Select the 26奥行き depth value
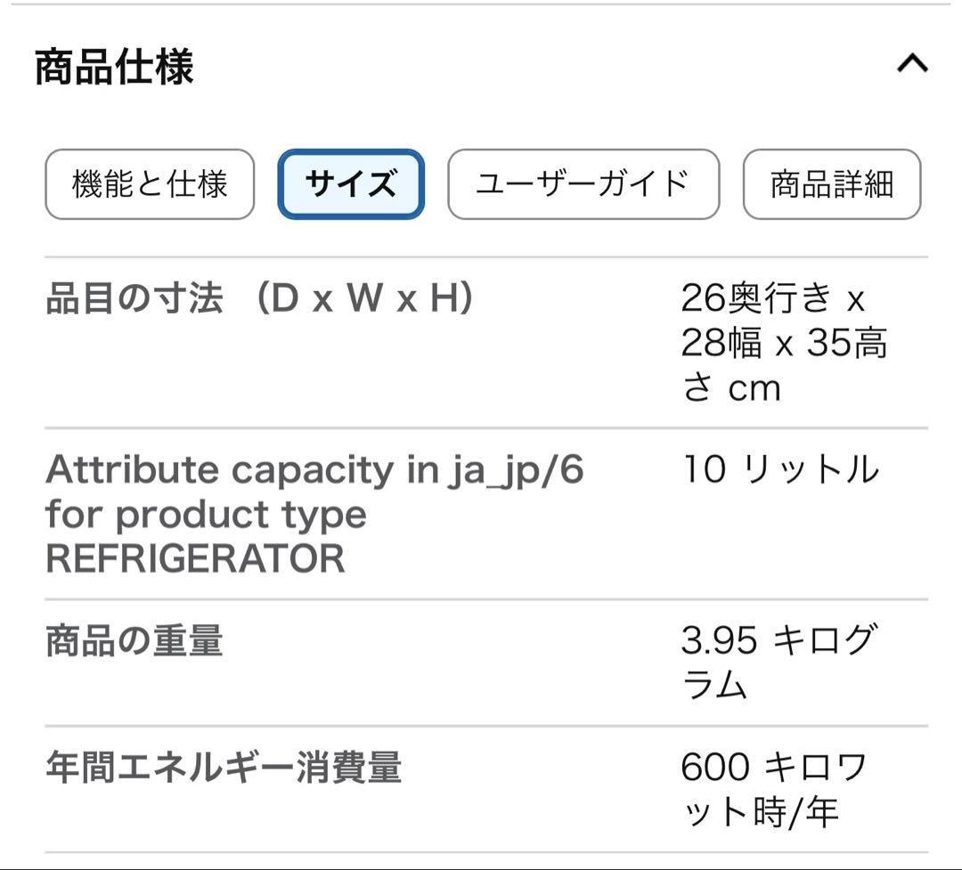This screenshot has height=870, width=962. (x=757, y=299)
